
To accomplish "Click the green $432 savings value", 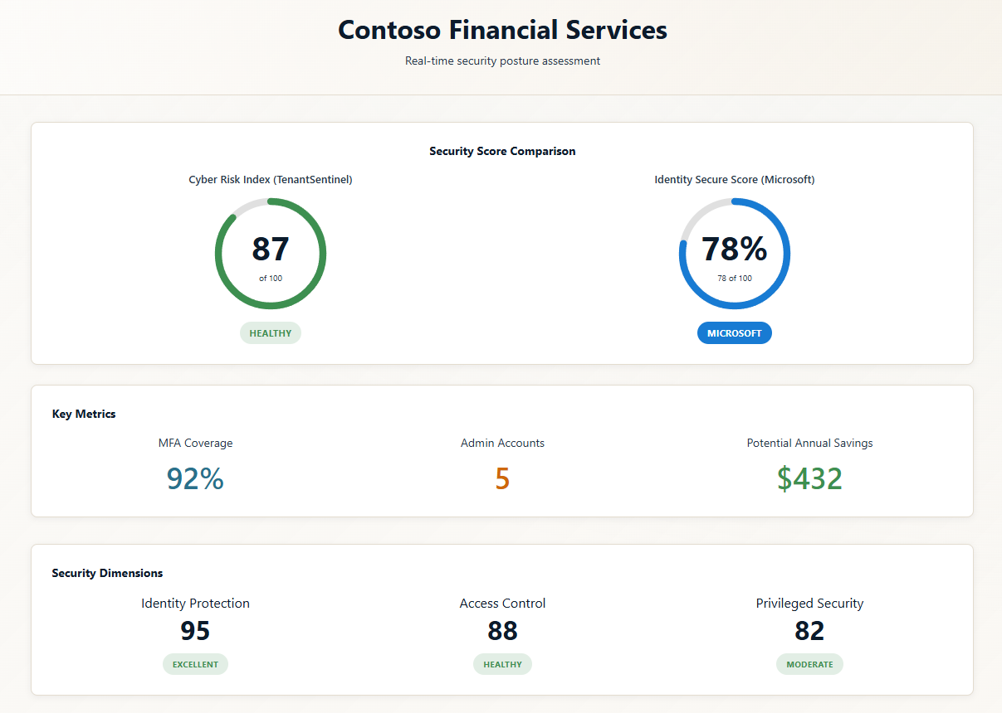I will pos(809,478).
